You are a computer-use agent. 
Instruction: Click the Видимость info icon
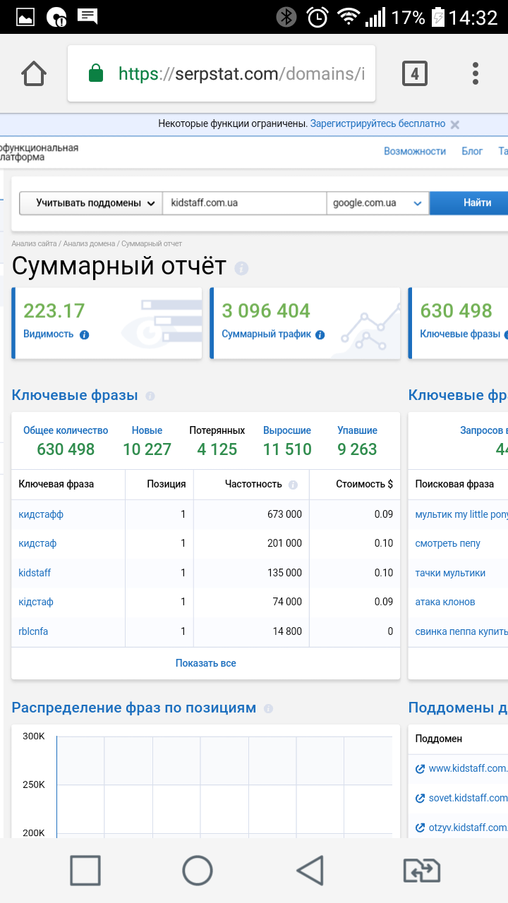(85, 335)
